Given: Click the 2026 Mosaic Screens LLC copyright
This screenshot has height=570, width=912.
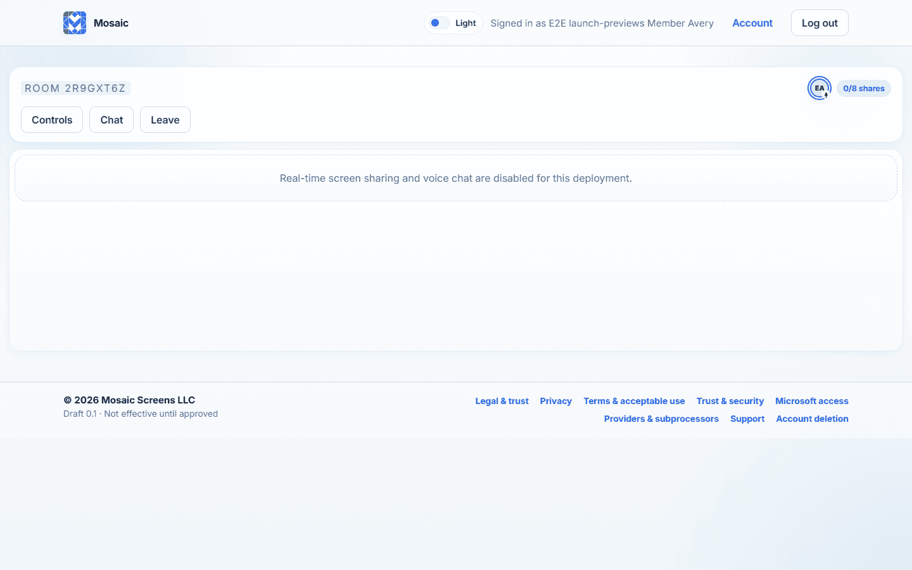Looking at the screenshot, I should [129, 400].
